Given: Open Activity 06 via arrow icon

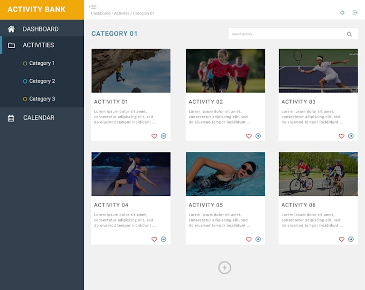Looking at the screenshot, I should pos(351,239).
